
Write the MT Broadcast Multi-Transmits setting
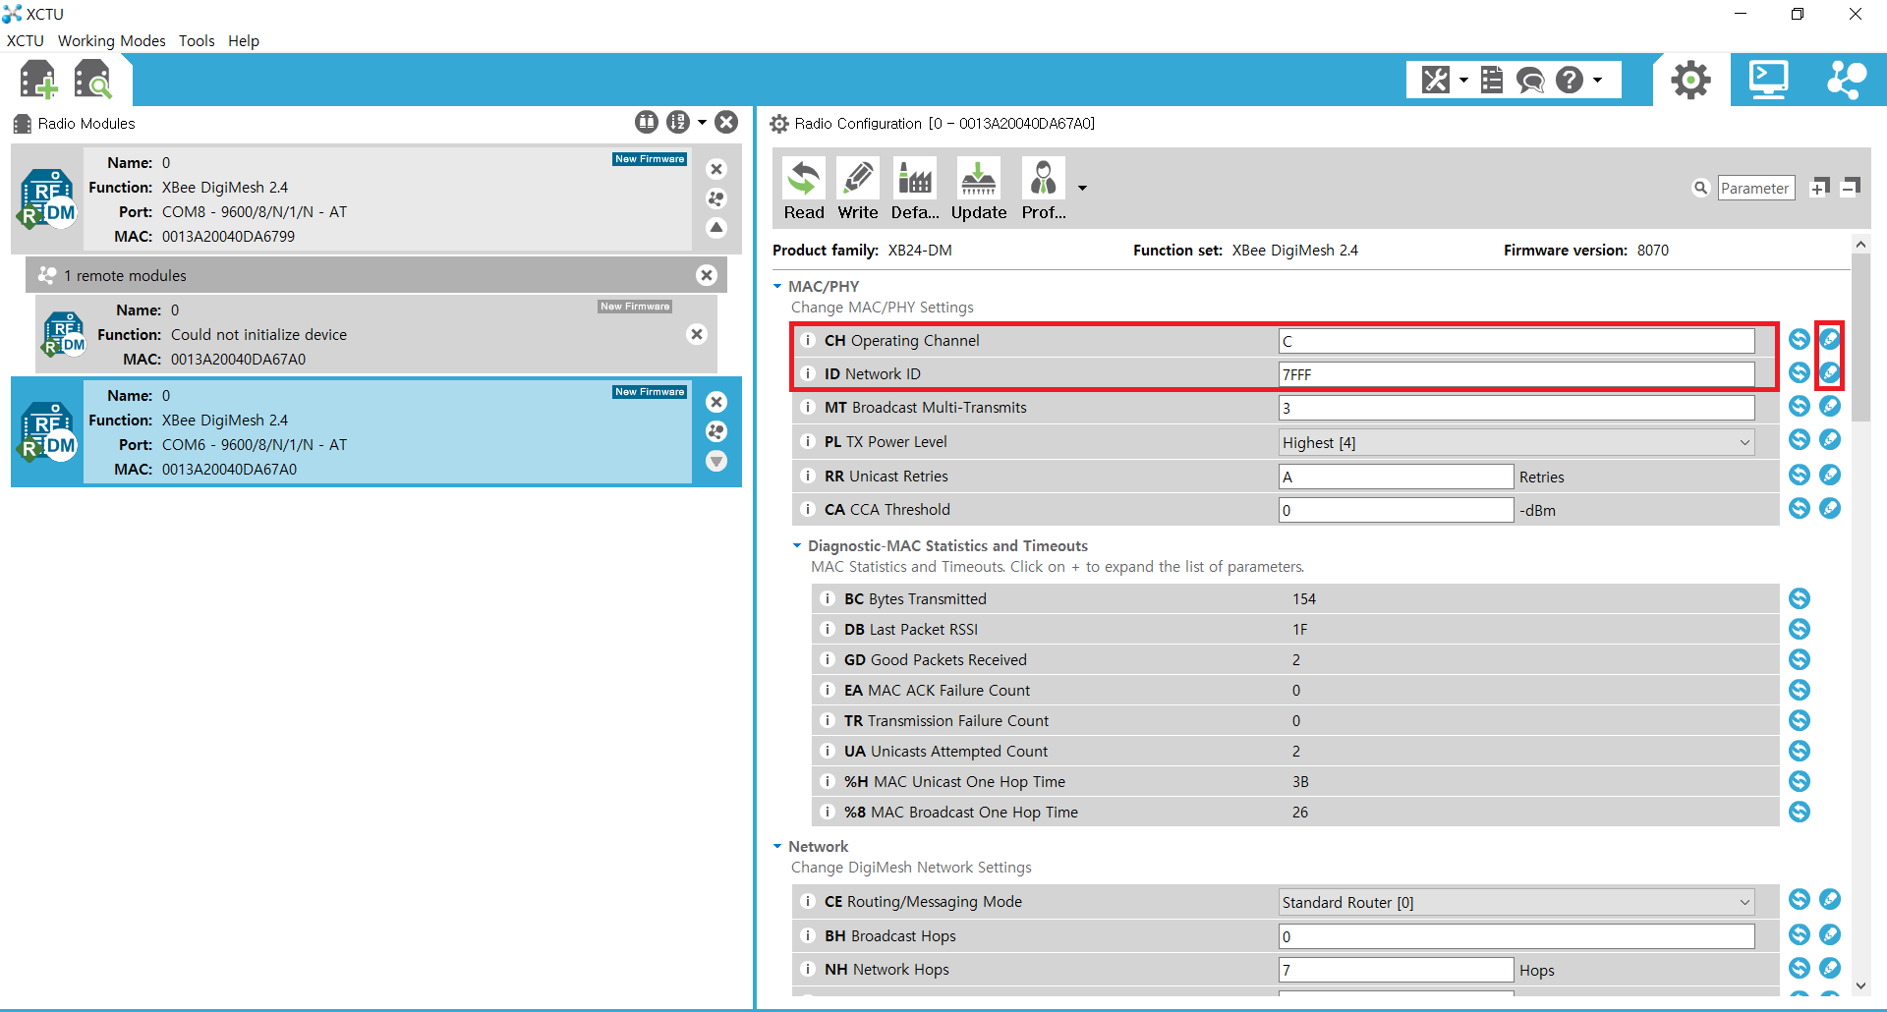1829,406
